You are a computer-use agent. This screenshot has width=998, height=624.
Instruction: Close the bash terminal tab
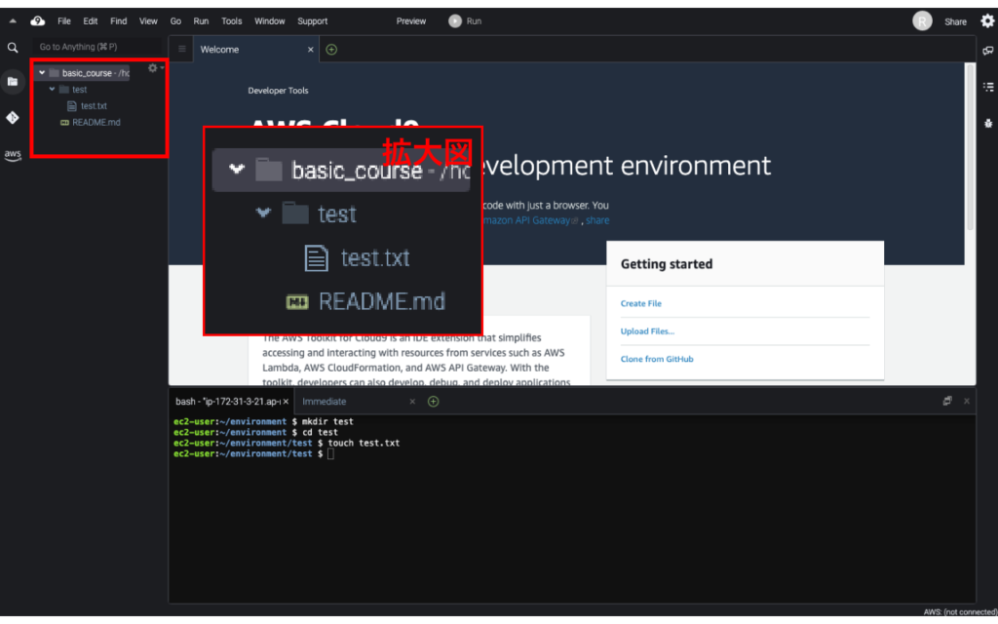point(286,401)
